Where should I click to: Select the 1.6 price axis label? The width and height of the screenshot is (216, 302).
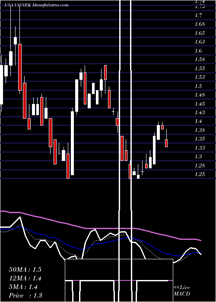click(198, 51)
